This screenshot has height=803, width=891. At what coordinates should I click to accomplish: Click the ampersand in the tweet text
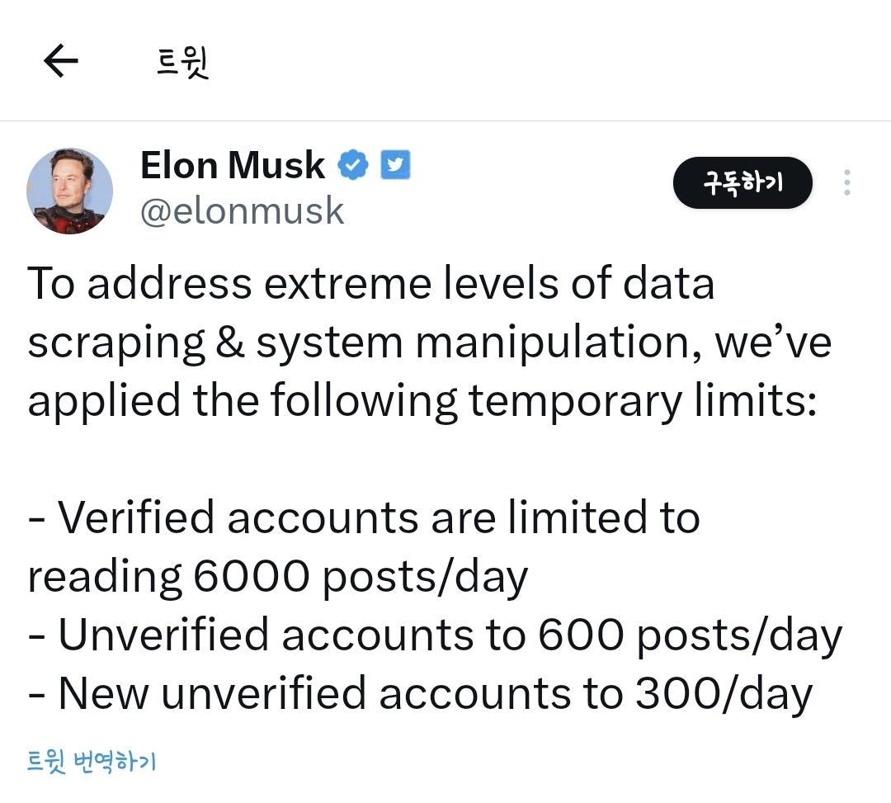coord(230,342)
